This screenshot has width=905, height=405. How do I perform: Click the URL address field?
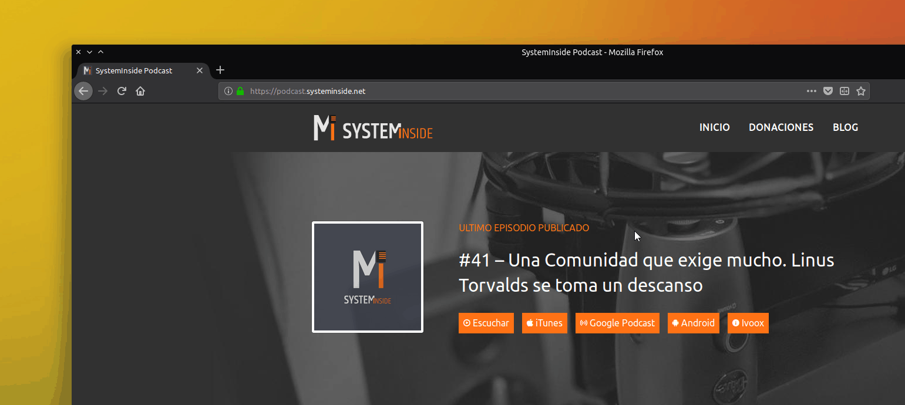[x=499, y=91]
